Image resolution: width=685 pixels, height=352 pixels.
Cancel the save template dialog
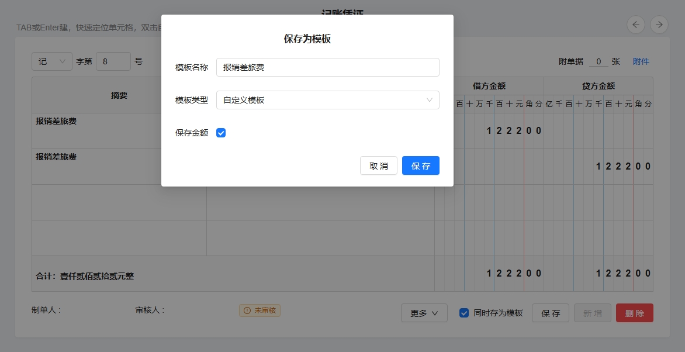[x=378, y=165]
